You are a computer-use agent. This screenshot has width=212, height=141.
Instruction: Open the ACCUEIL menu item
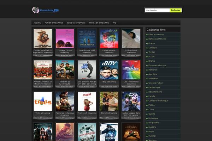pyautogui.click(x=37, y=23)
